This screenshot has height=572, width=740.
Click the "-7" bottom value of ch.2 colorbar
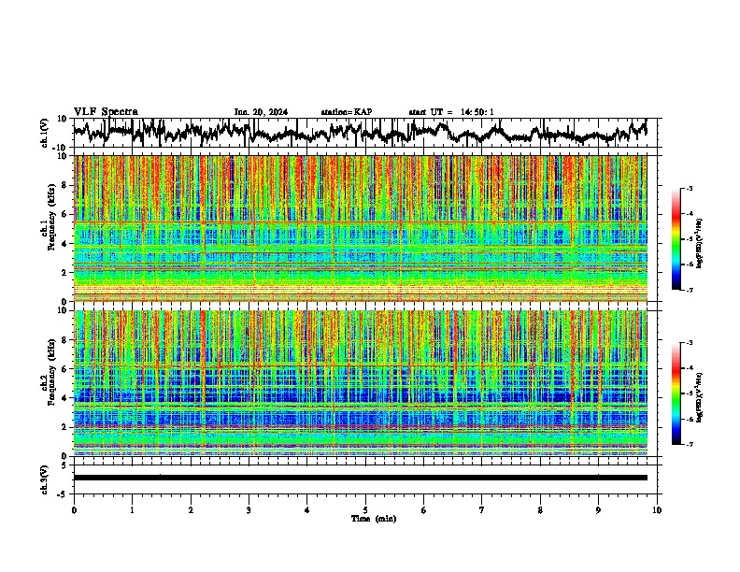pos(689,444)
